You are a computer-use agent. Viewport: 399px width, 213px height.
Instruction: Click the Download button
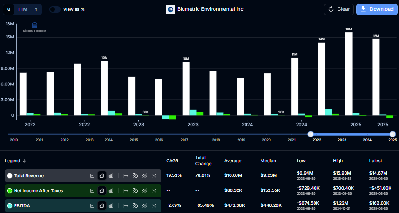click(377, 9)
